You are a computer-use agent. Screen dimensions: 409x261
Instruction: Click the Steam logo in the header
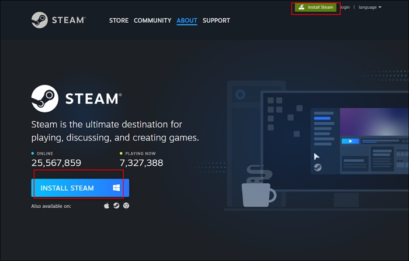coord(58,20)
